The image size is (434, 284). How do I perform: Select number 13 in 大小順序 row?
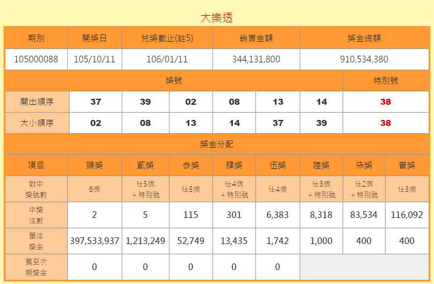(191, 123)
